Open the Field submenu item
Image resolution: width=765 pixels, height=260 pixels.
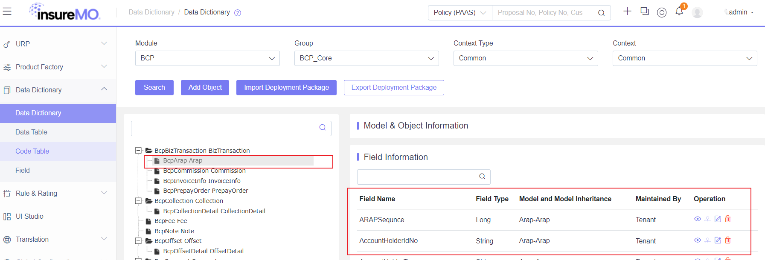pyautogui.click(x=58, y=171)
